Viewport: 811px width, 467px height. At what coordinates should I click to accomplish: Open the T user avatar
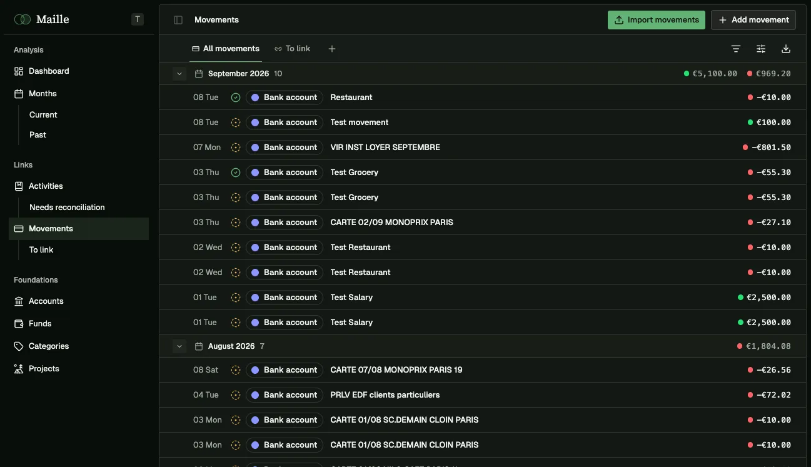pos(138,19)
